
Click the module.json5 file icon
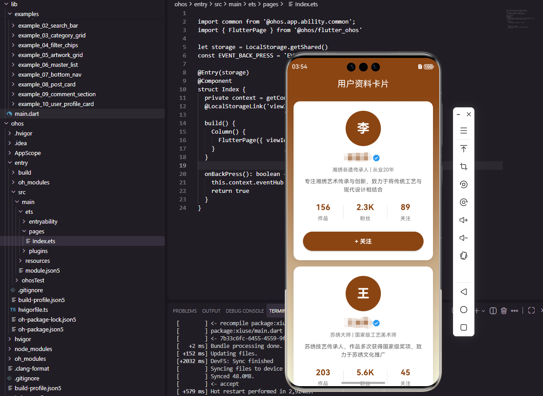tap(21, 270)
